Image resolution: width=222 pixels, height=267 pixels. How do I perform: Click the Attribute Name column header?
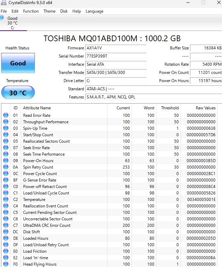(x=37, y=108)
